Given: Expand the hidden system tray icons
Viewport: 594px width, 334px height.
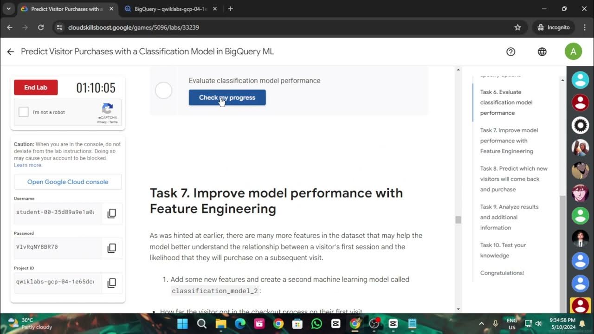Looking at the screenshot, I should point(481,323).
